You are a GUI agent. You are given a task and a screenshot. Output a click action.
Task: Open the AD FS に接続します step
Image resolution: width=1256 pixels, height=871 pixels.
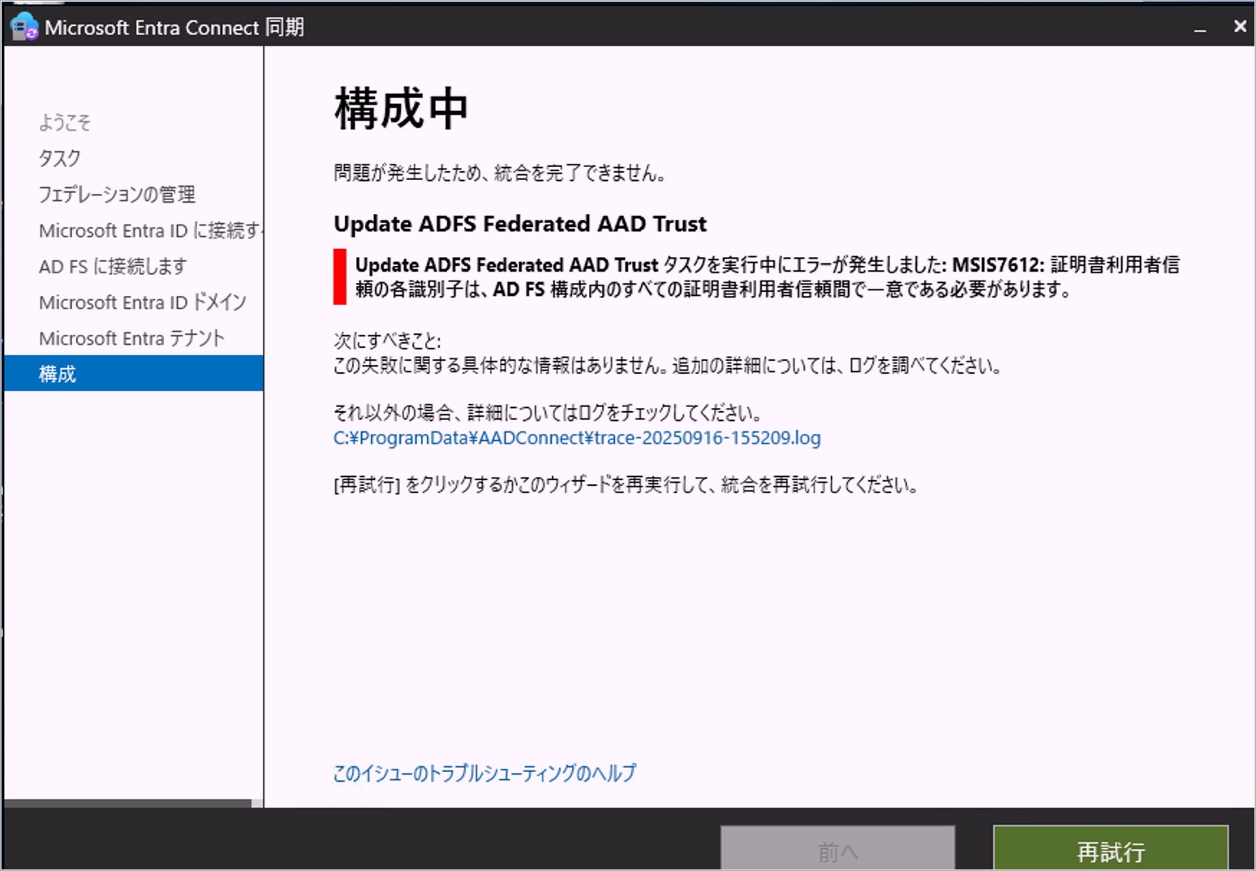pos(113,266)
